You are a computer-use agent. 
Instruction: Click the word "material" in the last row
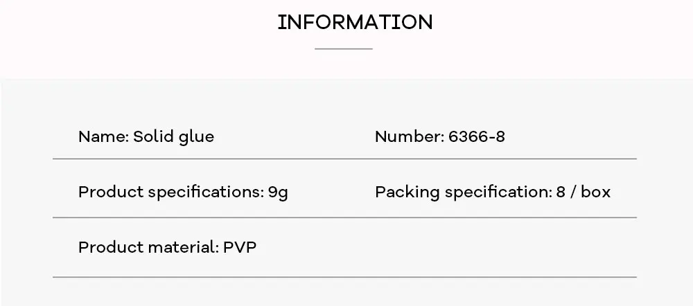[x=182, y=247]
